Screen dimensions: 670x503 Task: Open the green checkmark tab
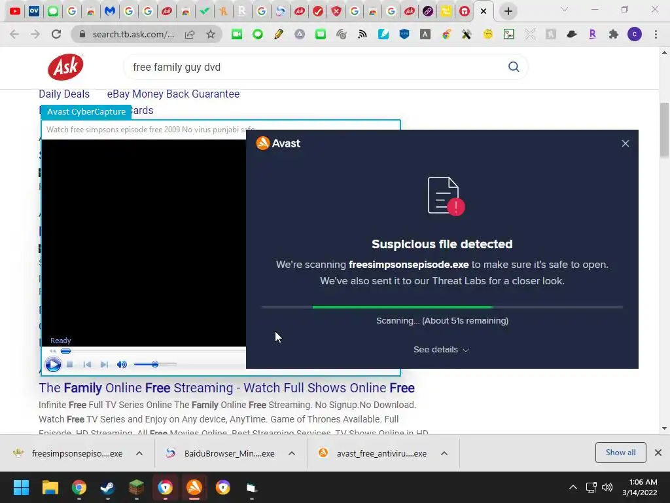[204, 12]
